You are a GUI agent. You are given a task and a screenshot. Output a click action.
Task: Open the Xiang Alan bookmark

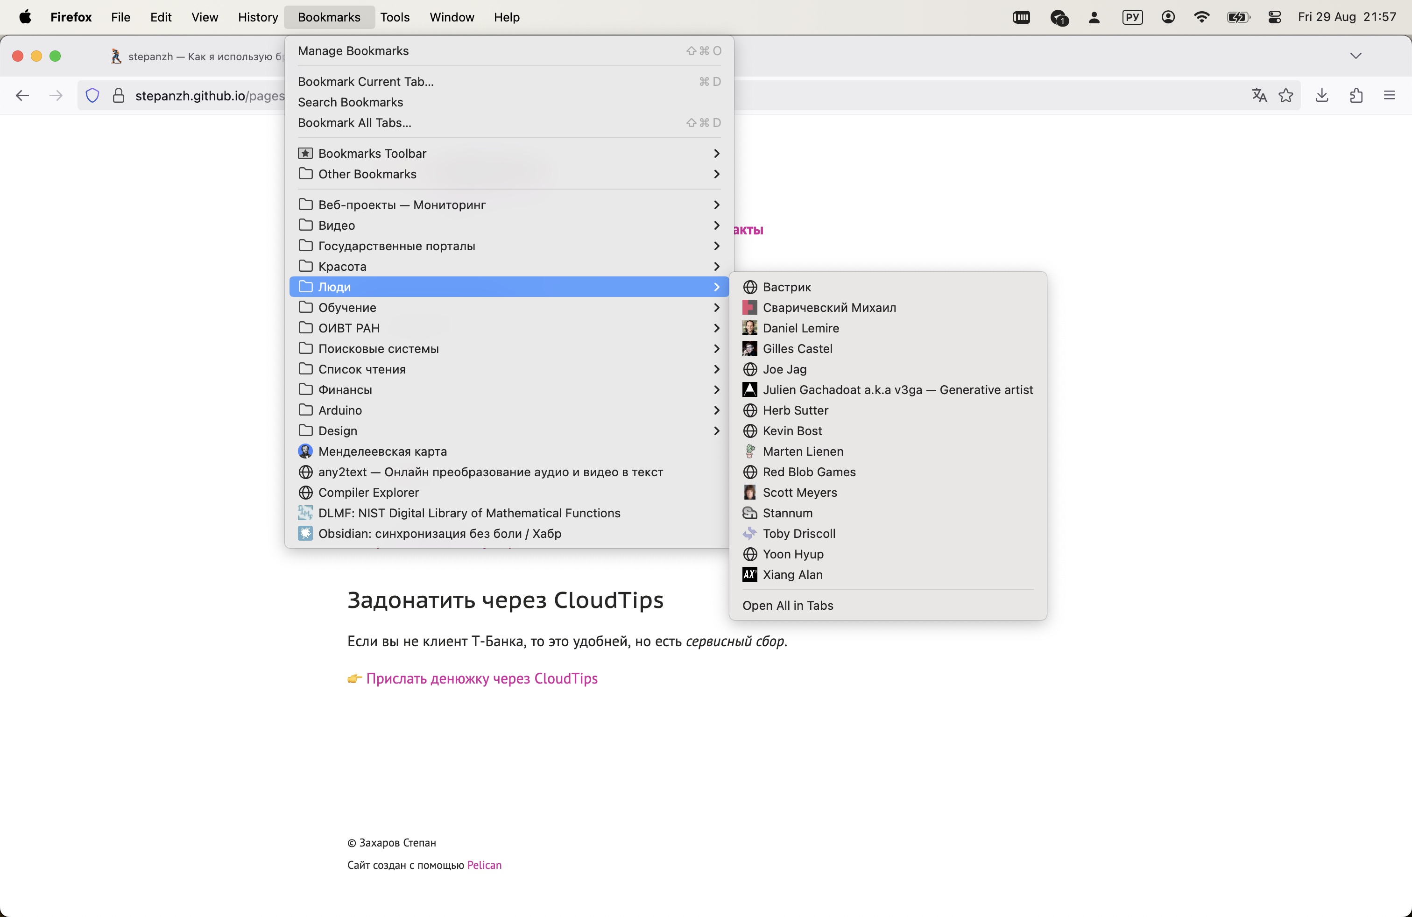pos(888,575)
